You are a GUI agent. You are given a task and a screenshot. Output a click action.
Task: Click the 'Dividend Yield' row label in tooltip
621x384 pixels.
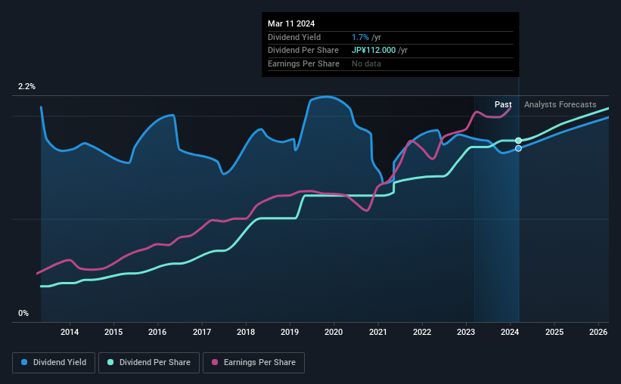(x=294, y=37)
